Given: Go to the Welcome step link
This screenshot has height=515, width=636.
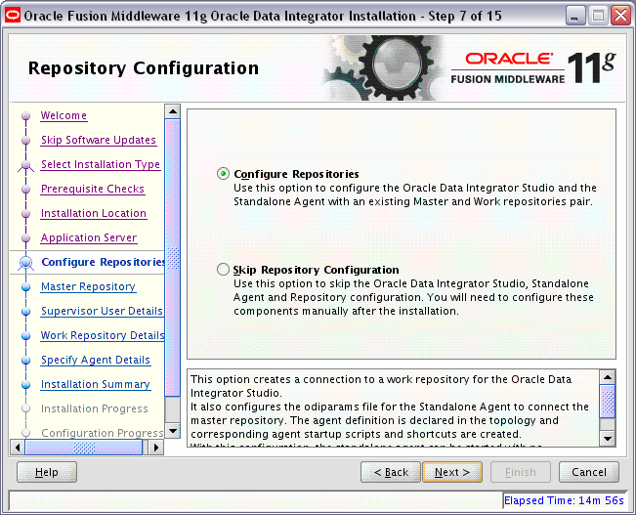Looking at the screenshot, I should (x=64, y=115).
